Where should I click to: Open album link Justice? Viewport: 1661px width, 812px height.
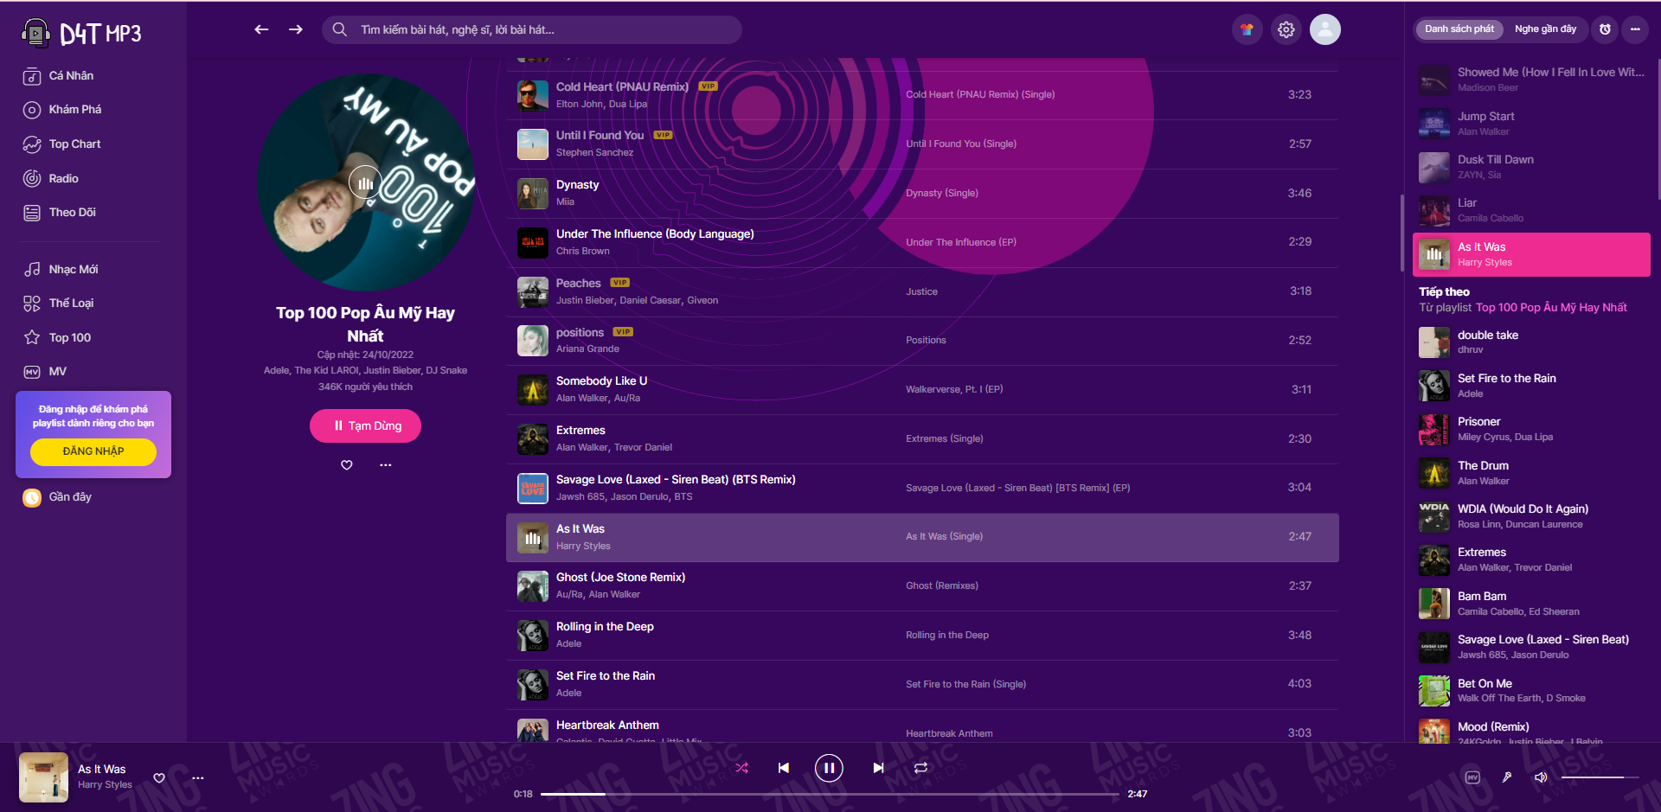[921, 291]
